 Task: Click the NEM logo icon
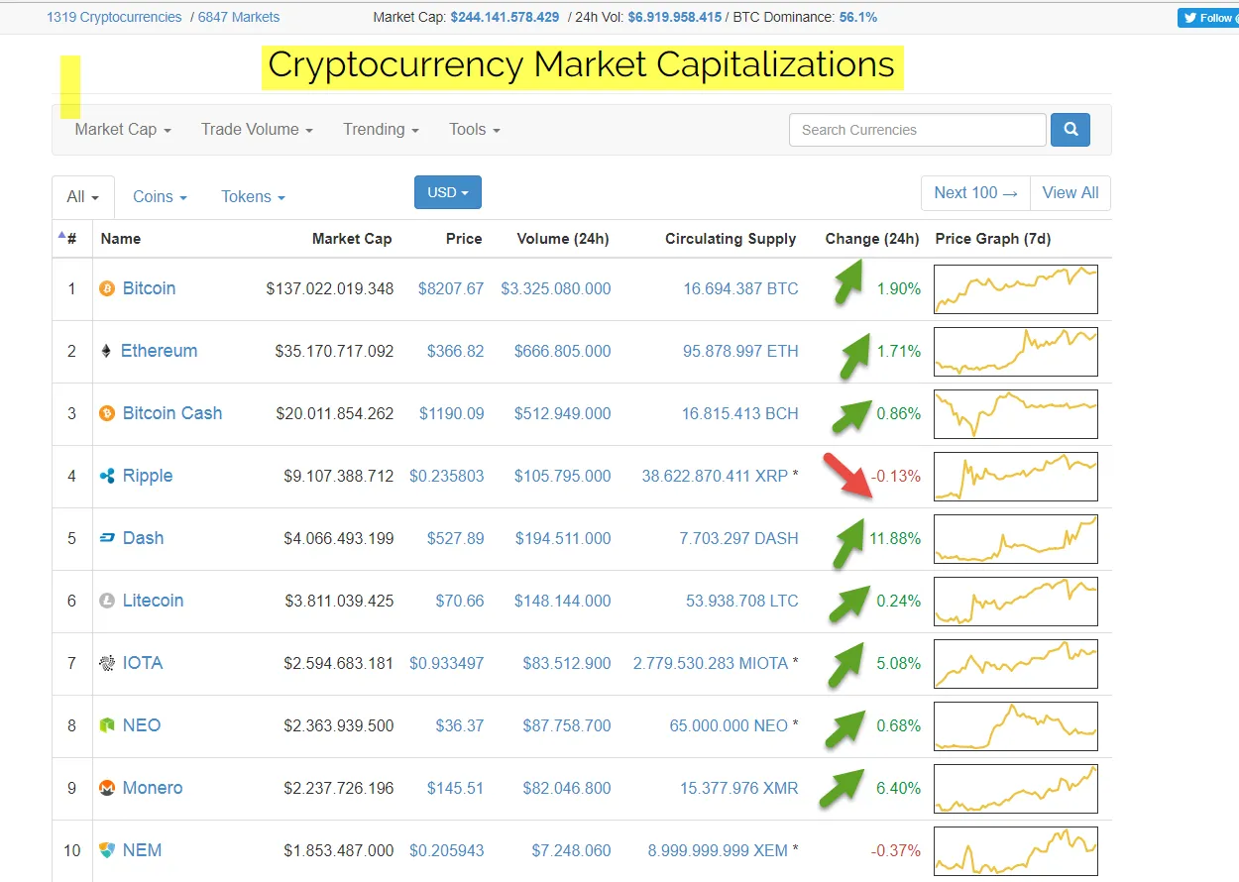click(x=107, y=851)
